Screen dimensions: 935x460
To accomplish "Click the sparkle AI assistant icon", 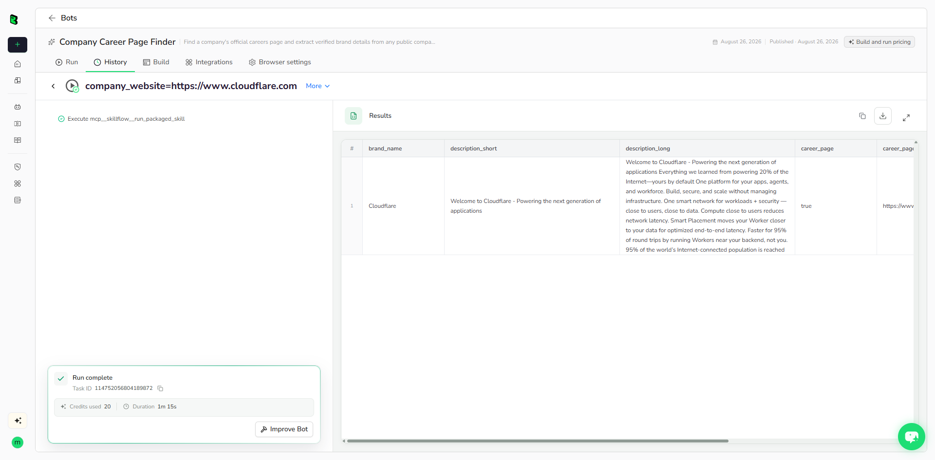I will tap(18, 421).
